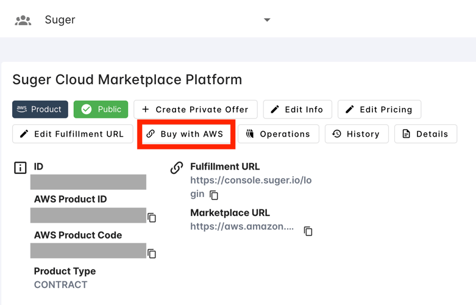
Task: Click the Product Type label
Action: pos(65,271)
